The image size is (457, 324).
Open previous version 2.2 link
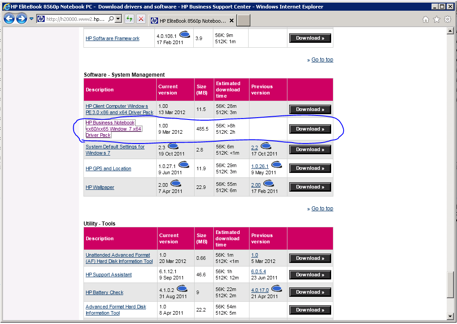[x=254, y=148]
